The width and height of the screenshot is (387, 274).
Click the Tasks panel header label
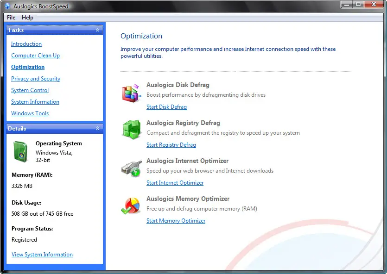(x=16, y=30)
